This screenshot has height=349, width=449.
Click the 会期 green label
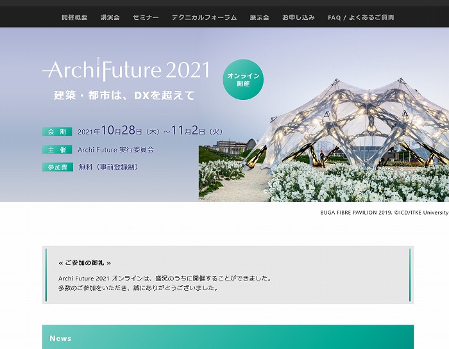tap(57, 132)
